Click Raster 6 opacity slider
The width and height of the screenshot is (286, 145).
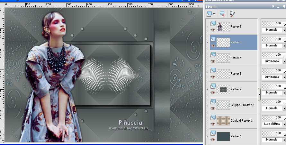pos(274,39)
